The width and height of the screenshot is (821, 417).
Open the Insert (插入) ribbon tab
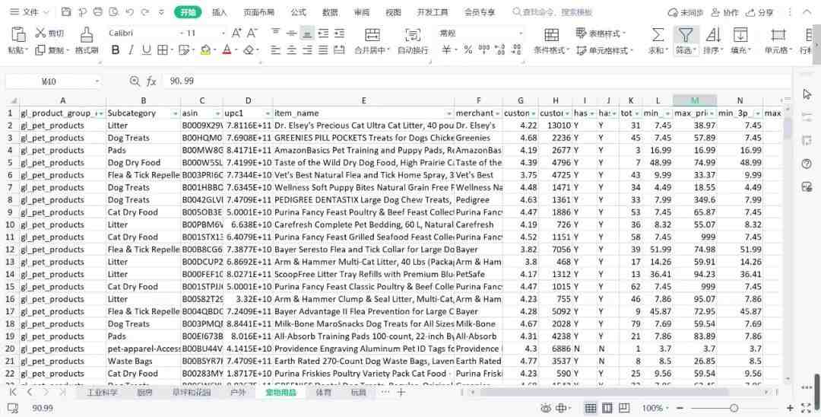pyautogui.click(x=220, y=12)
